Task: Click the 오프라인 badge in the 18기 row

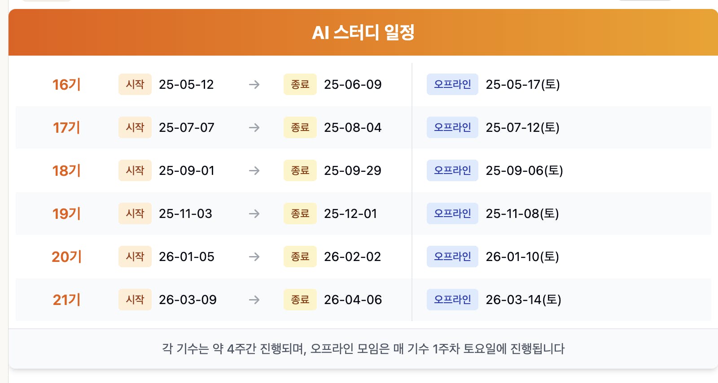Action: 452,170
